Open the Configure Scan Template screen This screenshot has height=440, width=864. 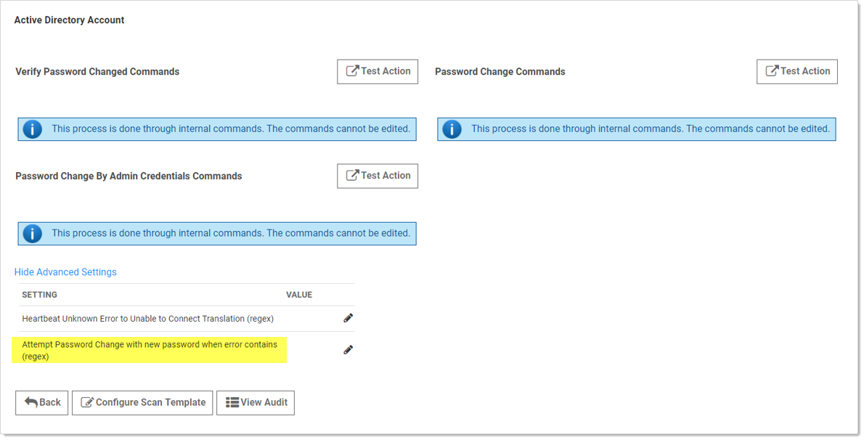point(142,402)
